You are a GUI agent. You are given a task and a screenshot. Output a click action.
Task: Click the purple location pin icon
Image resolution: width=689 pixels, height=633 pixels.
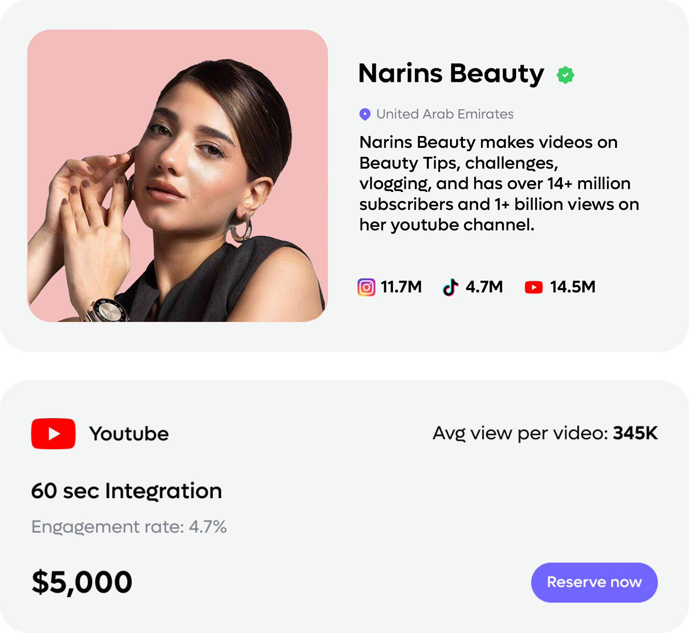365,114
